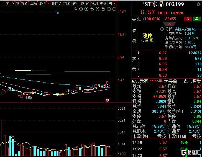This screenshot has width=202, height=157.
Task: Click the blue diamond event marker
Action: click(x=58, y=13)
